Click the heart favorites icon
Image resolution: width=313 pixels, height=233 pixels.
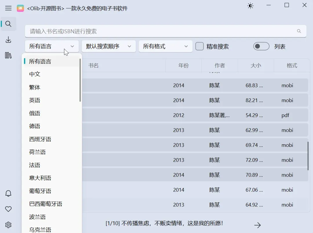tap(8, 209)
